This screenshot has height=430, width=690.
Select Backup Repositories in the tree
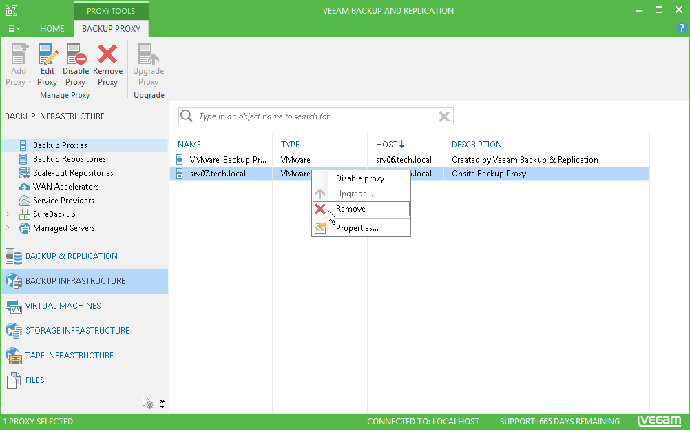tap(69, 159)
